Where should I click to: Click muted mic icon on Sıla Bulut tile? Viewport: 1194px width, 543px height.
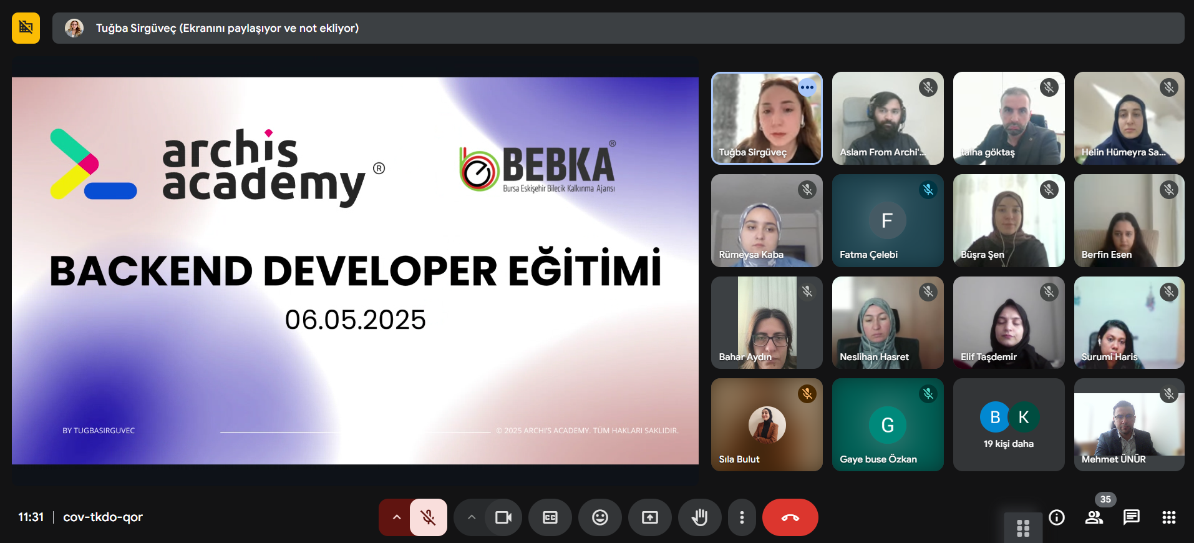pos(807,394)
